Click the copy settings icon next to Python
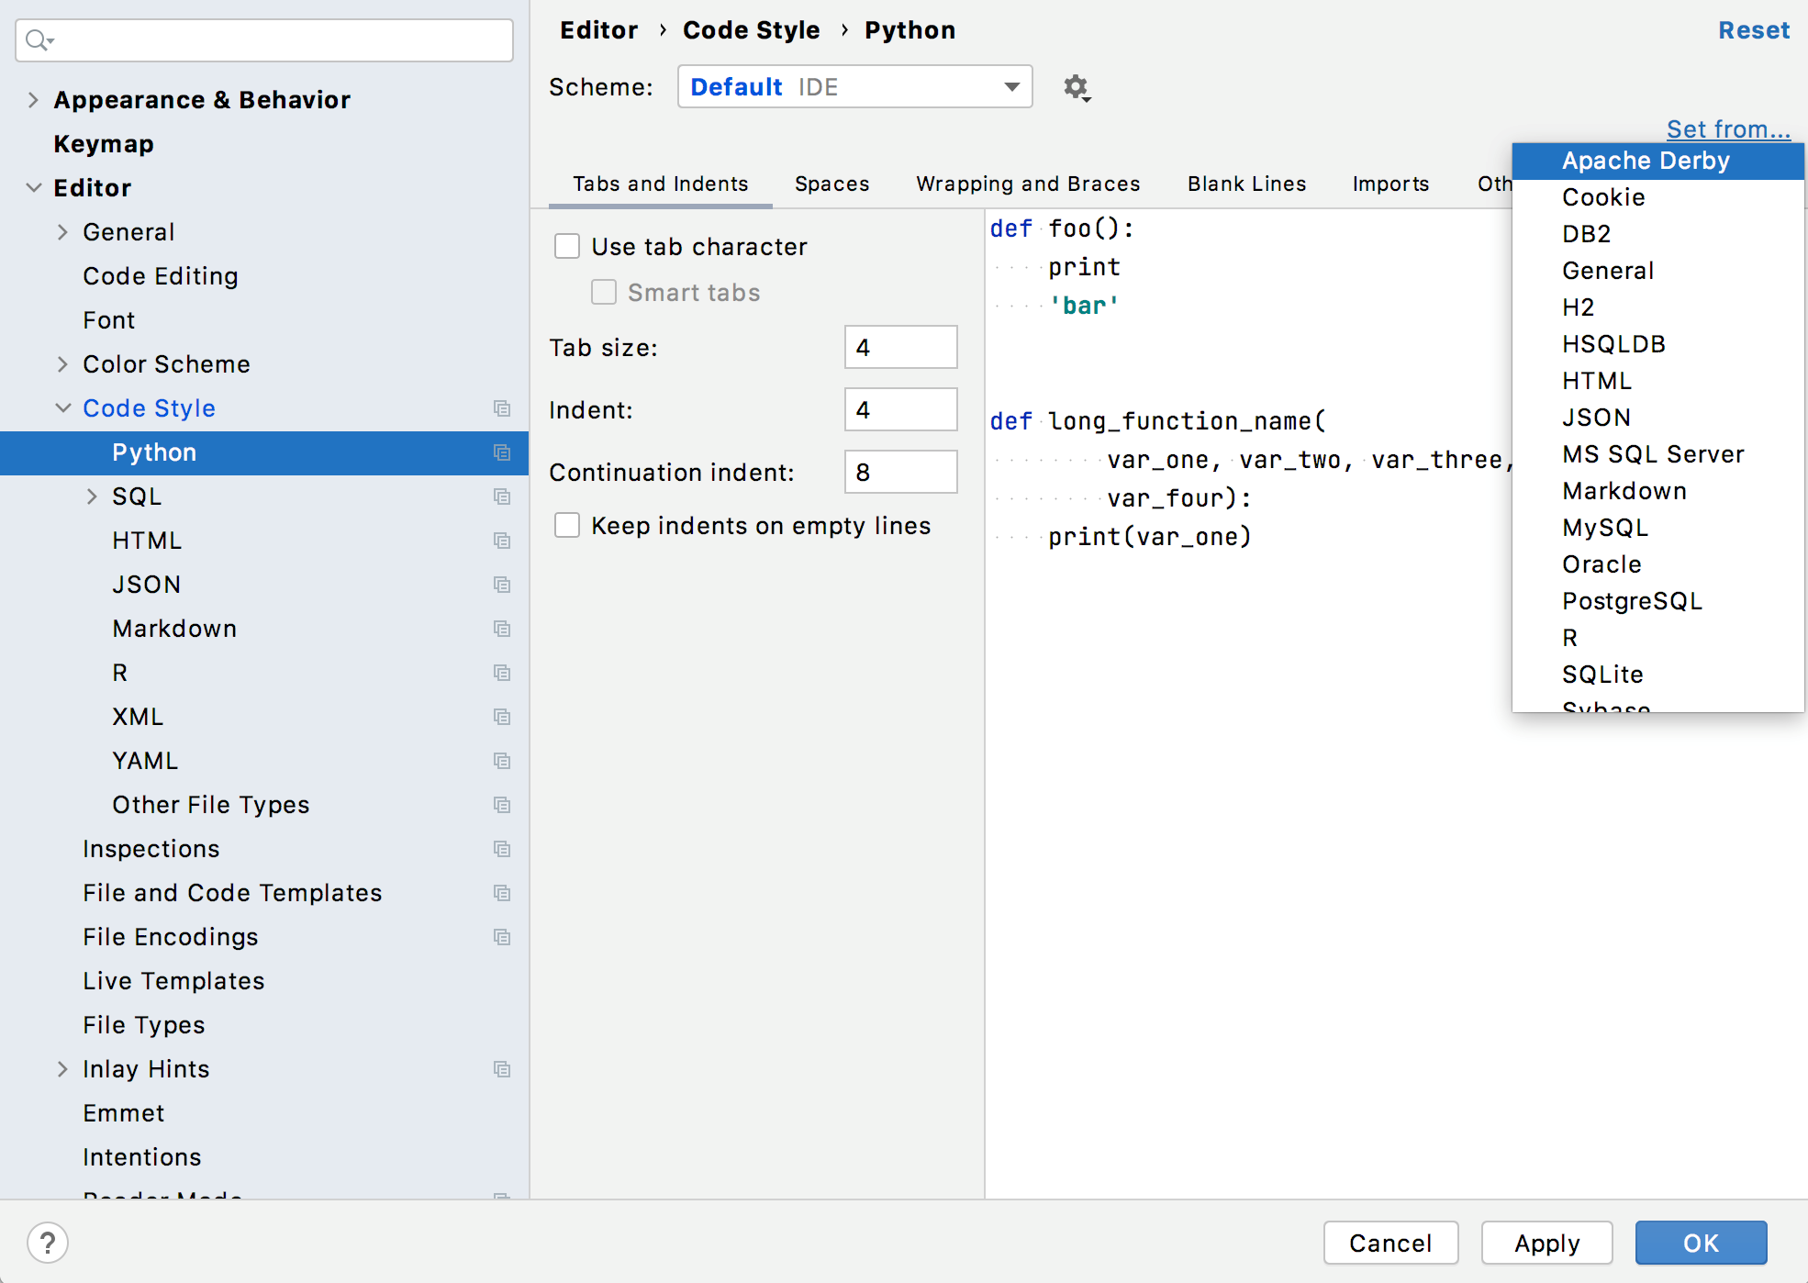1808x1283 pixels. click(502, 452)
